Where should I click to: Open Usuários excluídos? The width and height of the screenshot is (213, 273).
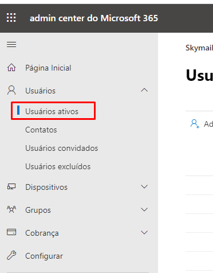58,166
